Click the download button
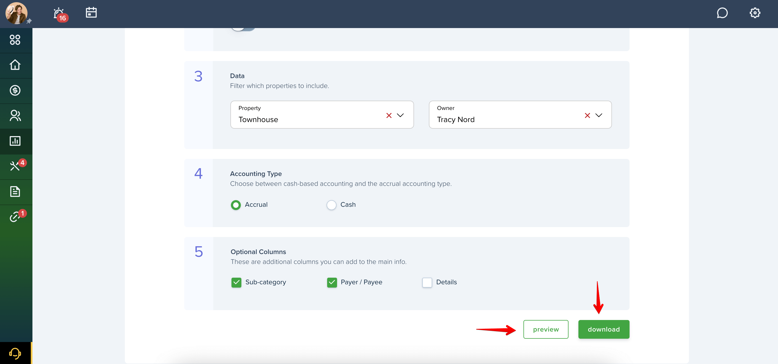This screenshot has width=778, height=364. click(604, 329)
